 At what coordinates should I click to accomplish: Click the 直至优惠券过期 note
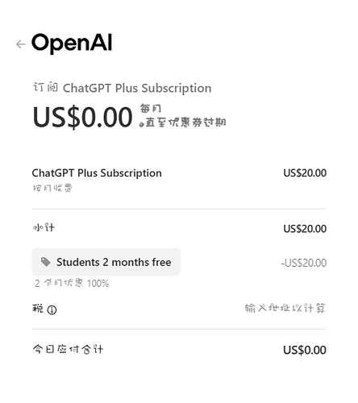tap(183, 123)
